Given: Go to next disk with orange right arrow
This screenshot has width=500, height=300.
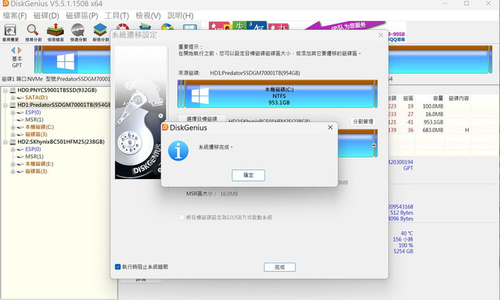Looking at the screenshot, I should click(x=19, y=51).
